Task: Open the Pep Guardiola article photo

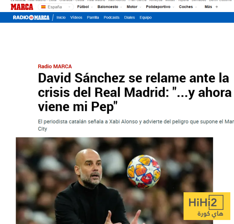Action: pos(114,181)
